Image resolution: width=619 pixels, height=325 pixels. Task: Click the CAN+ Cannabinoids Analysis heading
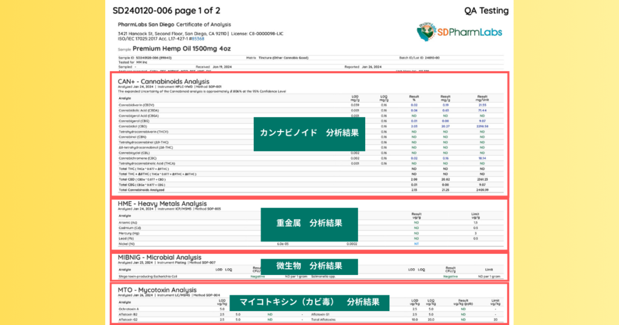tap(163, 81)
